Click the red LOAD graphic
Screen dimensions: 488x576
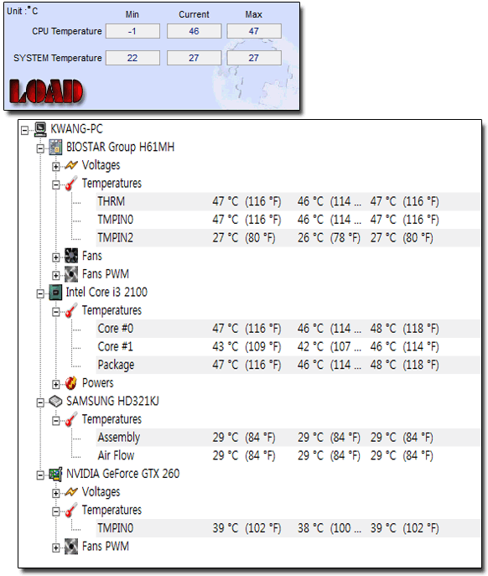click(46, 92)
